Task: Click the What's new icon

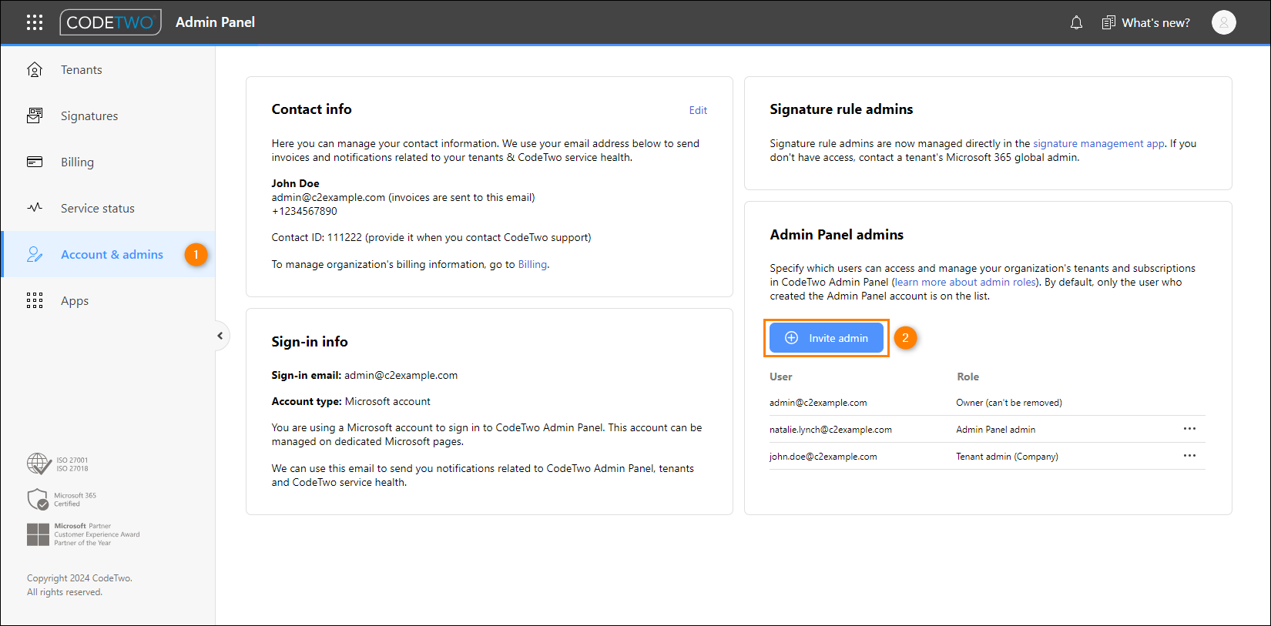Action: coord(1108,22)
